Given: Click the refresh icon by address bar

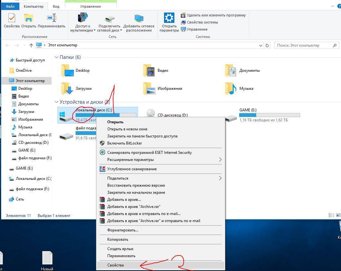Looking at the screenshot, I should pos(267,45).
